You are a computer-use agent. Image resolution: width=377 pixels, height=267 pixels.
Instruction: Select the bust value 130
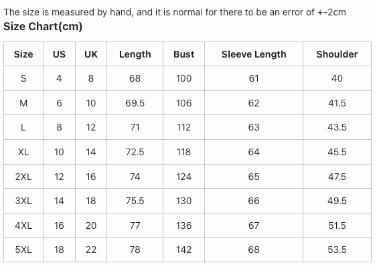click(183, 201)
